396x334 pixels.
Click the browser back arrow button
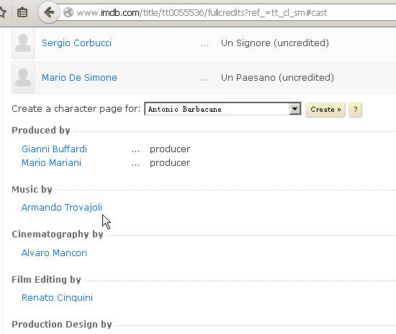(x=49, y=12)
